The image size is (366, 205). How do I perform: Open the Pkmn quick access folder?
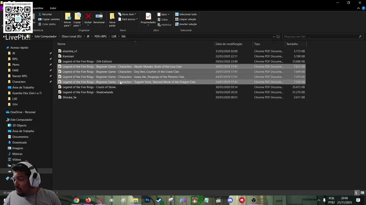(16, 65)
